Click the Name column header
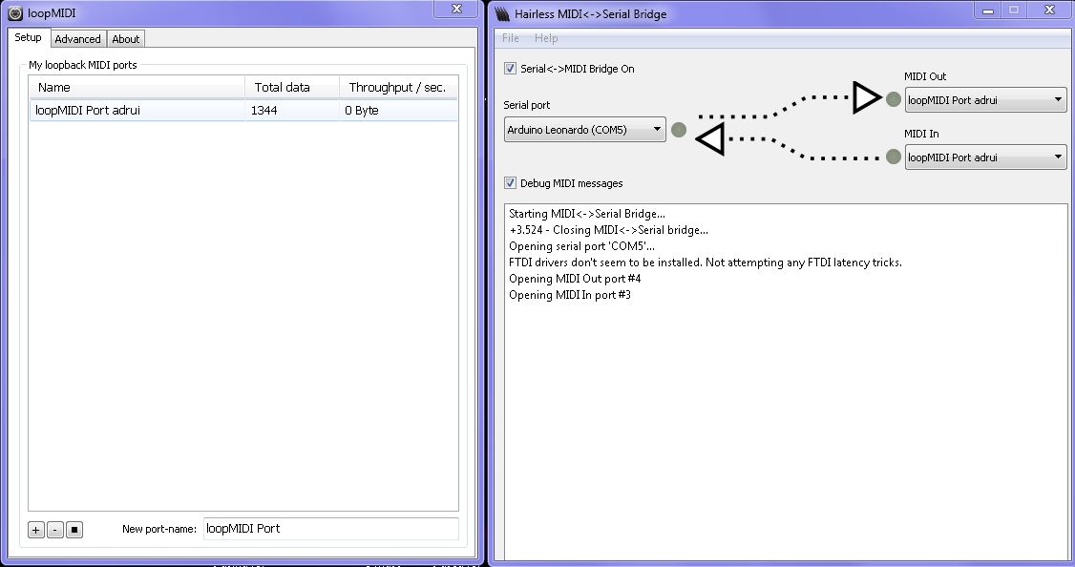1075x567 pixels. click(x=137, y=87)
